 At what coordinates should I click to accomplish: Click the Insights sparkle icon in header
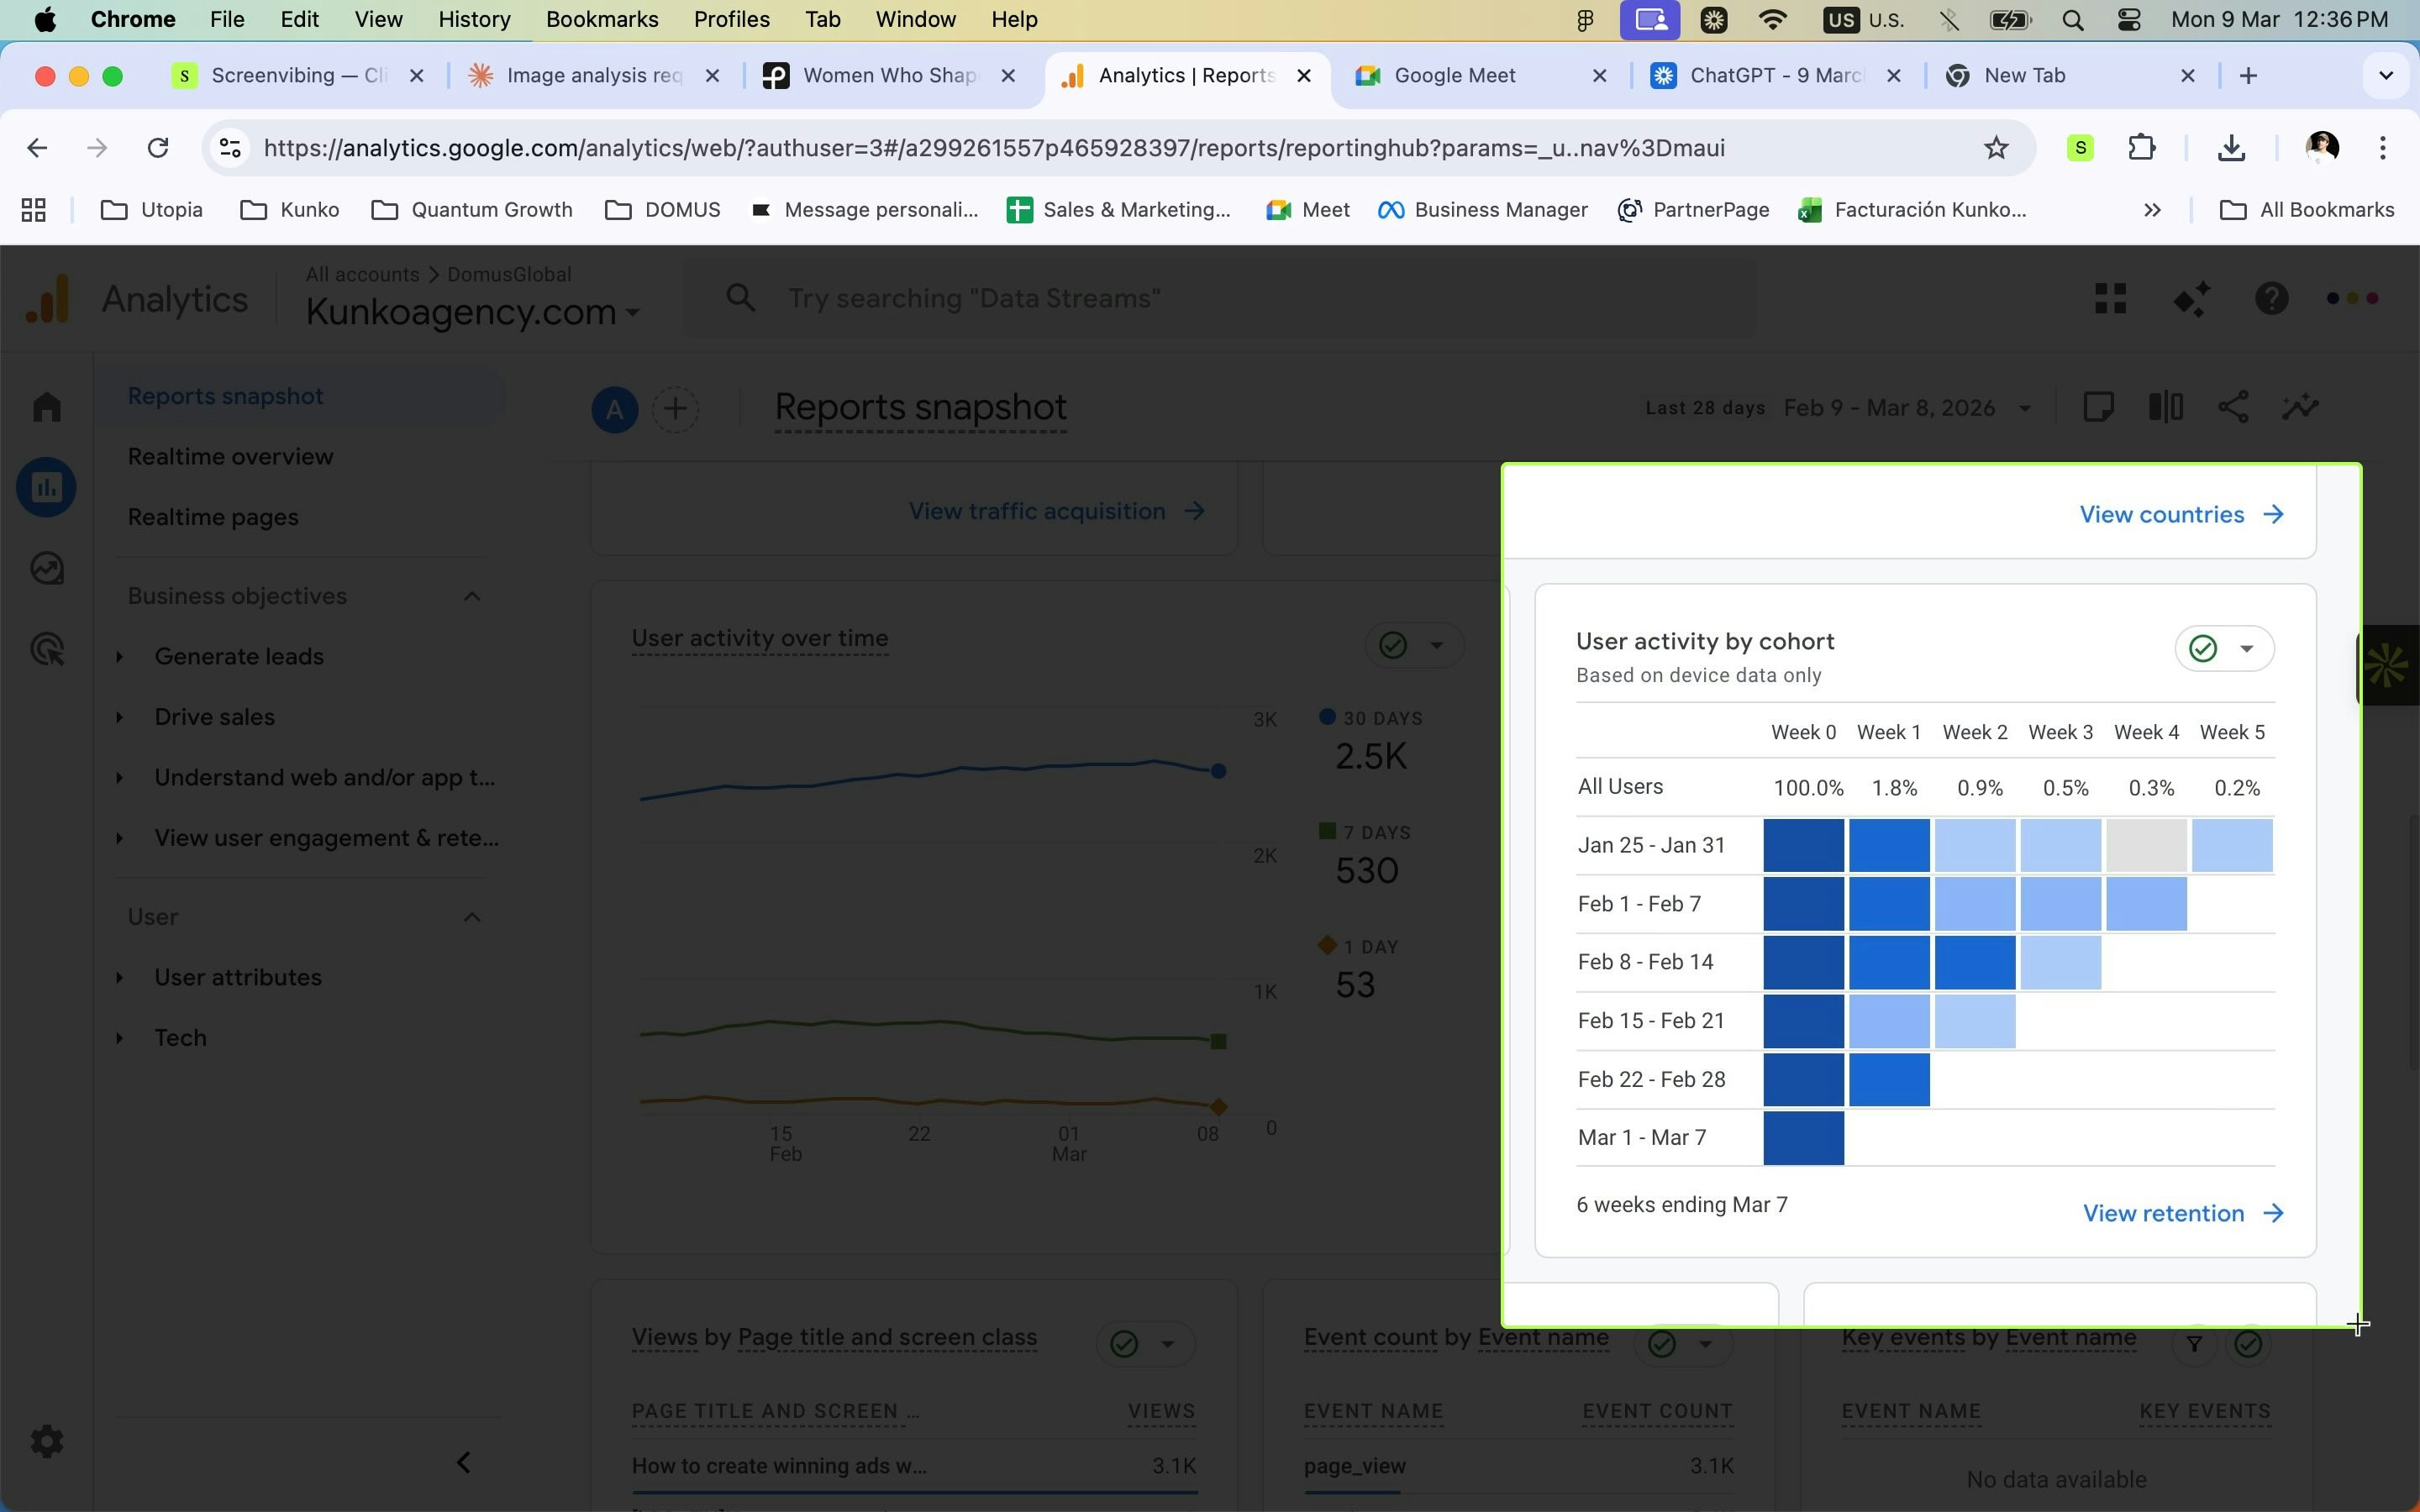pos(2191,299)
